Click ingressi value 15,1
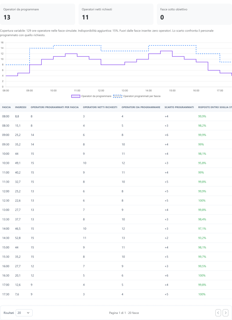This screenshot has width=232, height=320. pyautogui.click(x=18, y=126)
